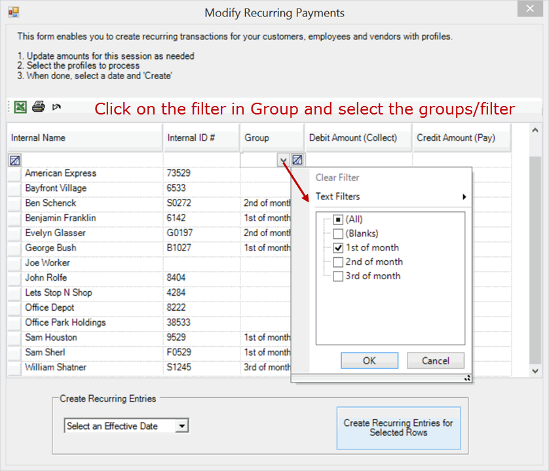Screen dimensions: 549x471
Task: Click filter icon next to Group dropdown
Action: (x=297, y=160)
